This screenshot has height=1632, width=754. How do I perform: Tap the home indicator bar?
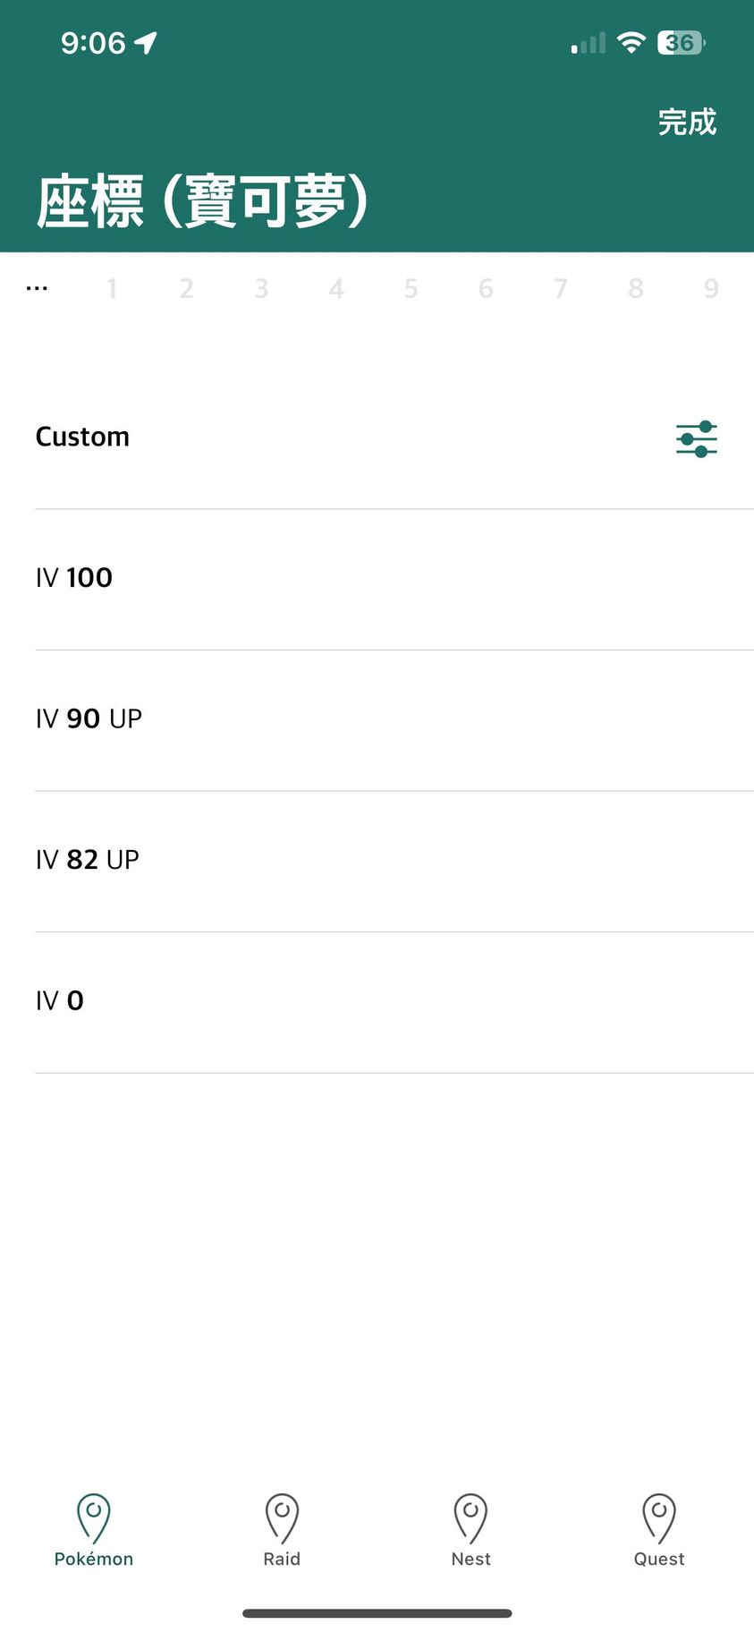[377, 1613]
